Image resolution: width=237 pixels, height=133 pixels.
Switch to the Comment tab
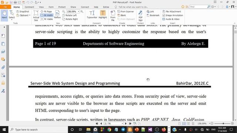tap(29, 7)
